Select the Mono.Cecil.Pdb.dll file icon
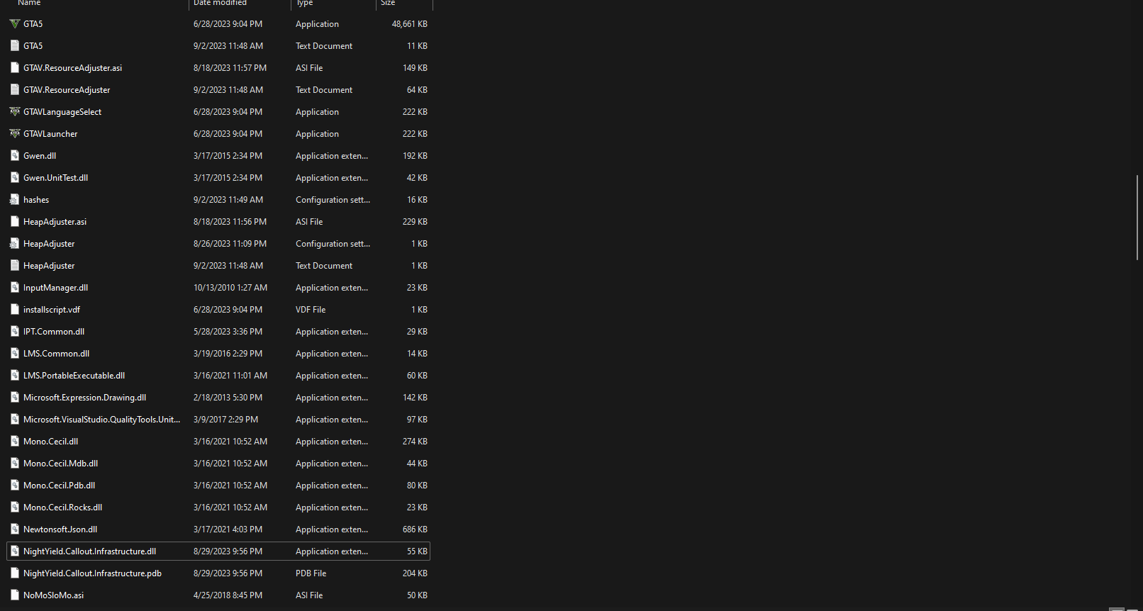Image resolution: width=1143 pixels, height=611 pixels. pos(15,486)
